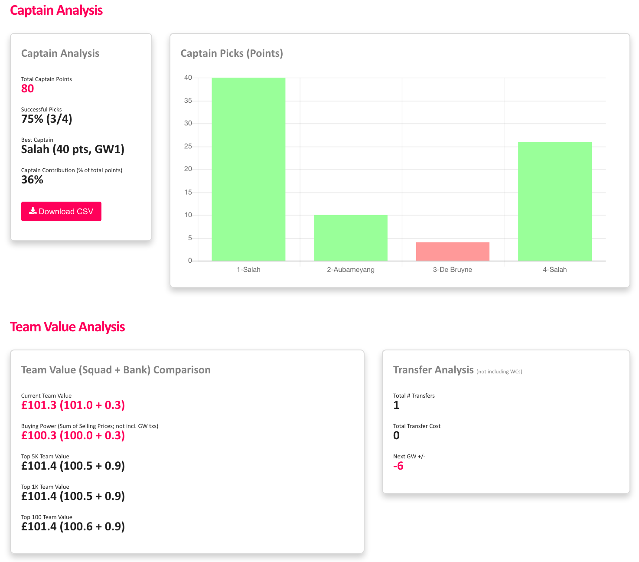Select the Next GW +/- value of -6
Viewport: 639px width, 562px height.
(398, 466)
